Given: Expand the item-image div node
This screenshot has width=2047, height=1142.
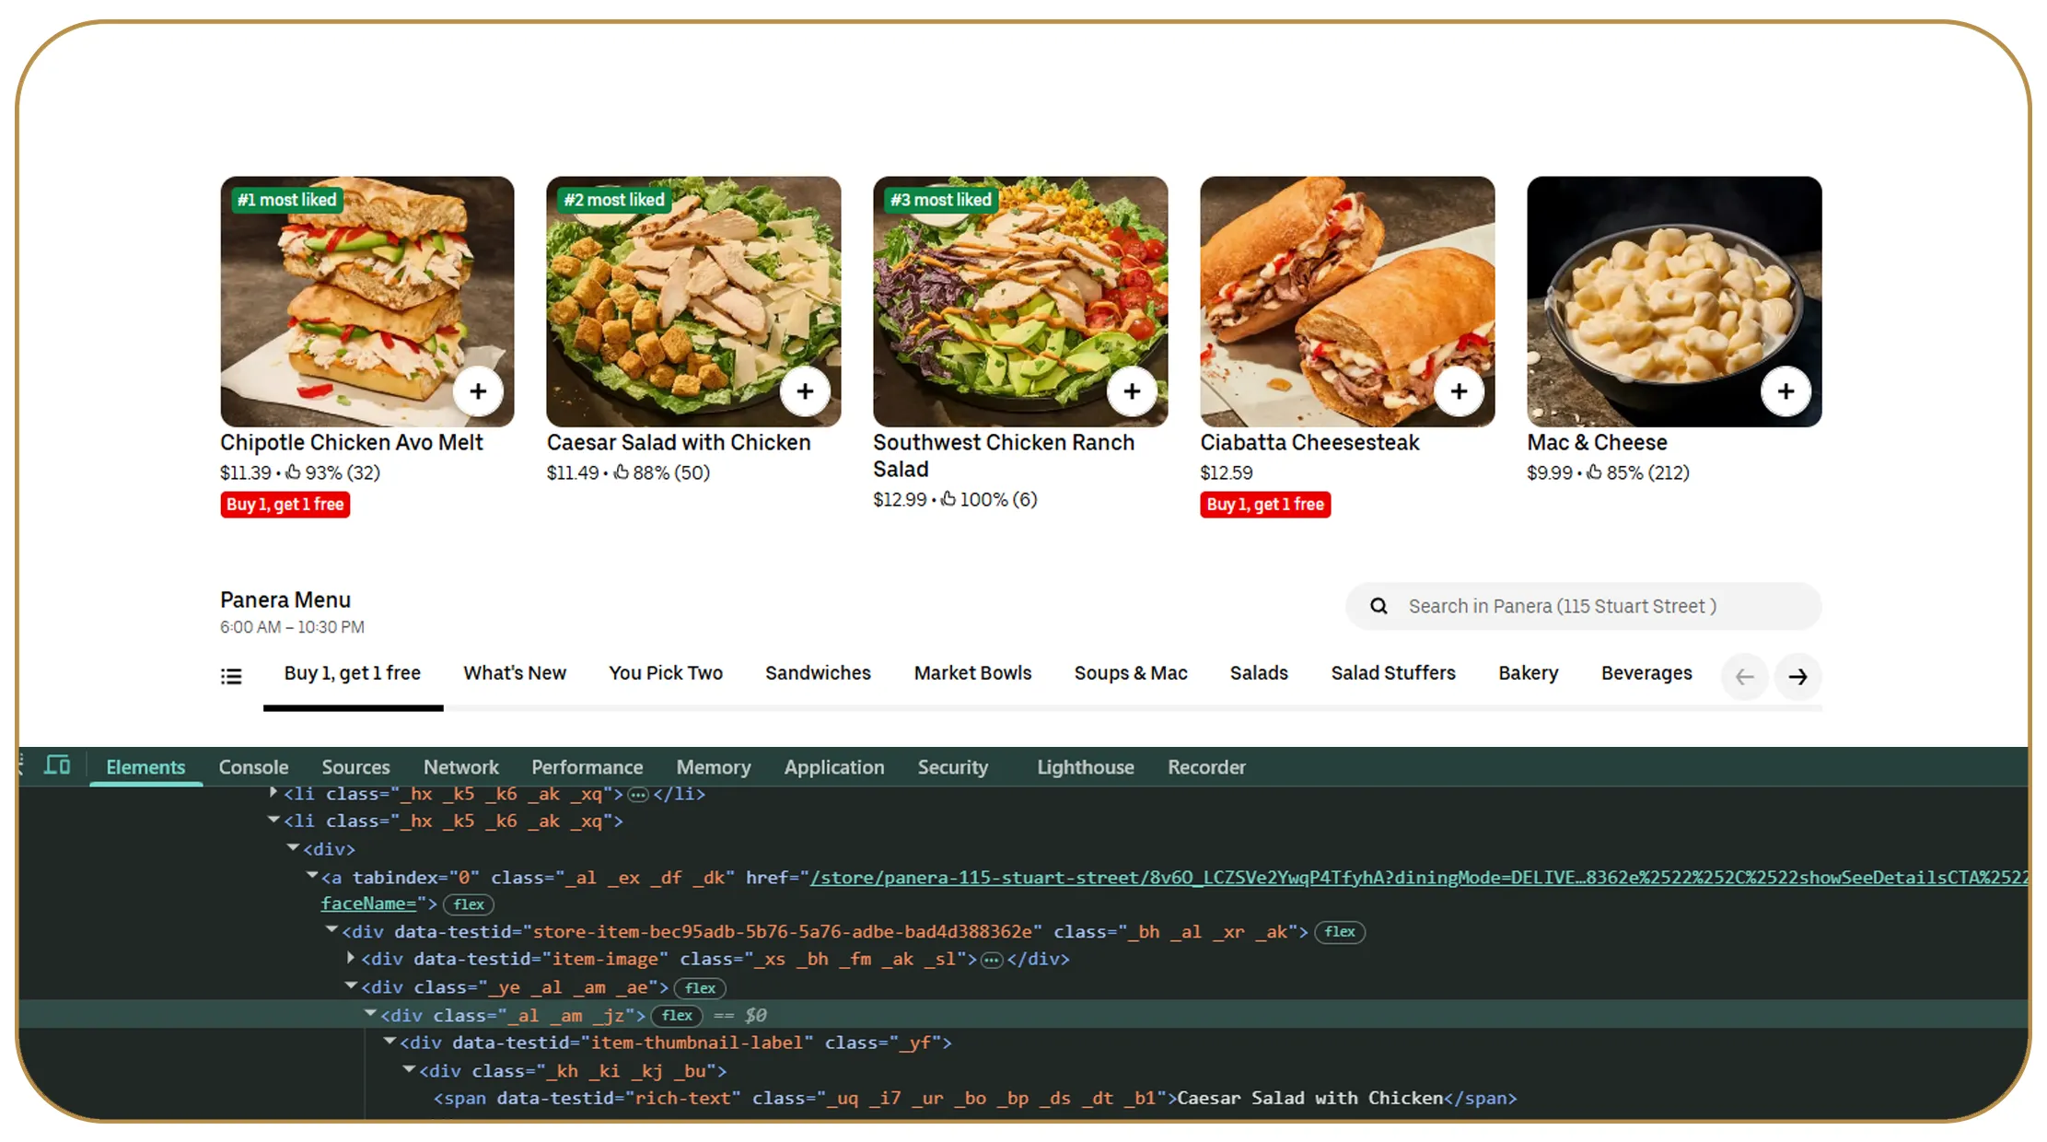Looking at the screenshot, I should [351, 958].
